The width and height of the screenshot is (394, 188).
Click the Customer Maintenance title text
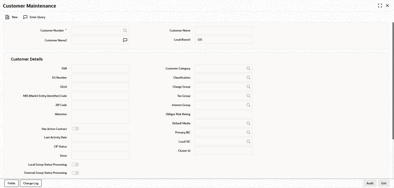coord(29,6)
